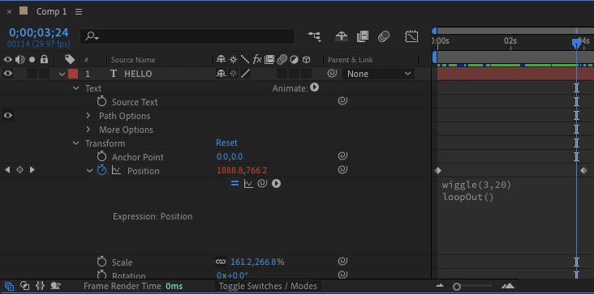Toggle continuous rasterize switch on HELLO

233,74
